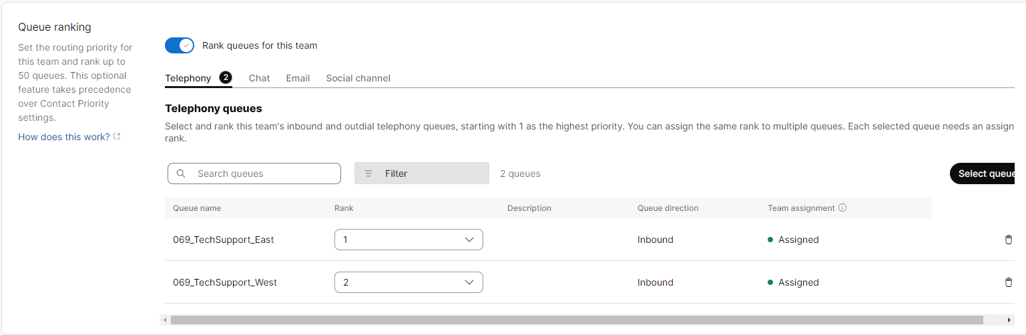Click the Team assignment info icon
The width and height of the screenshot is (1026, 335).
tap(842, 208)
